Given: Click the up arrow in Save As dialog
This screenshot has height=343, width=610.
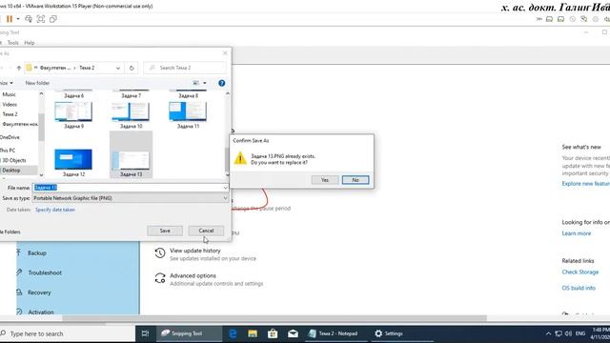Looking at the screenshot, I should point(19,68).
